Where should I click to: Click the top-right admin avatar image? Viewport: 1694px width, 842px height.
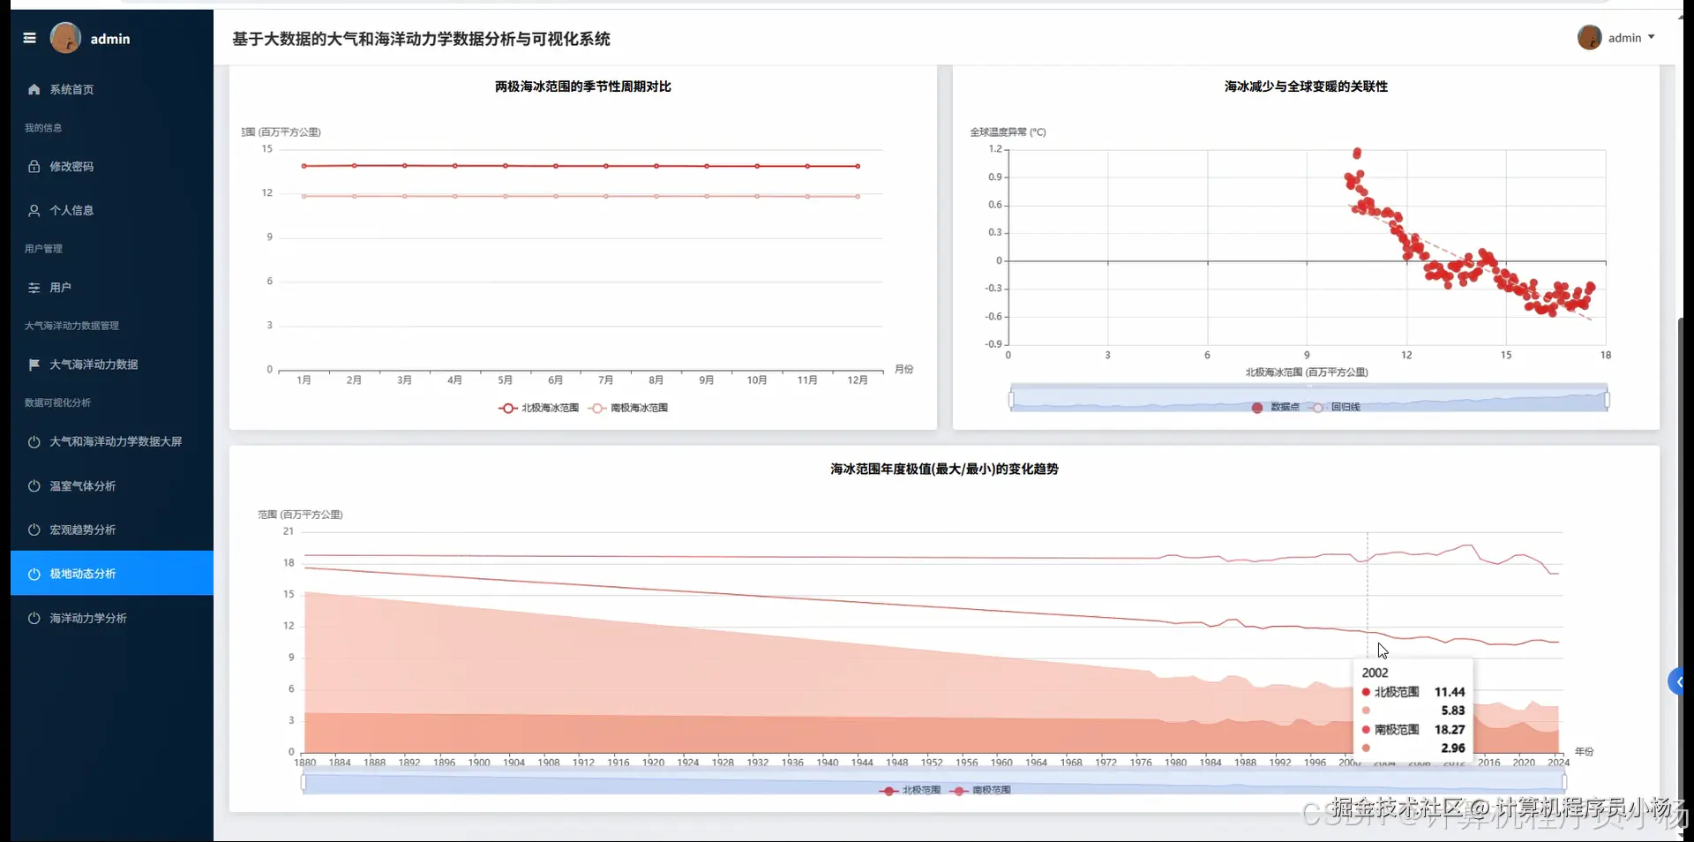click(1589, 38)
